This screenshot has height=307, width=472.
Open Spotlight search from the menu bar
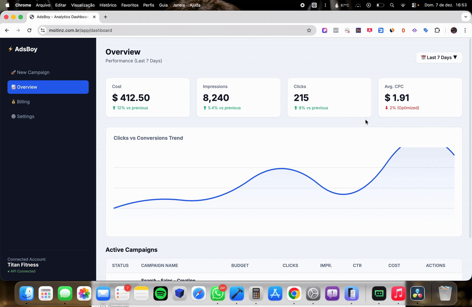coord(392,5)
